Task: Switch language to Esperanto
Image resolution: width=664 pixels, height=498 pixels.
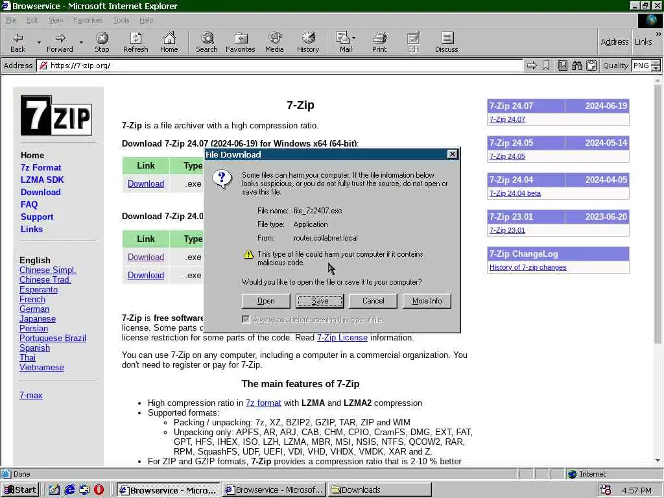Action: (38, 290)
